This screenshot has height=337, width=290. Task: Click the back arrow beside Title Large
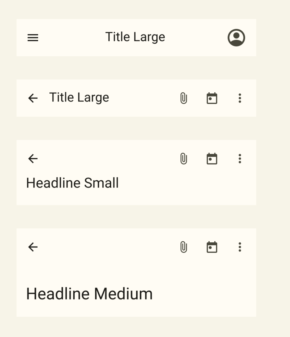pos(33,98)
